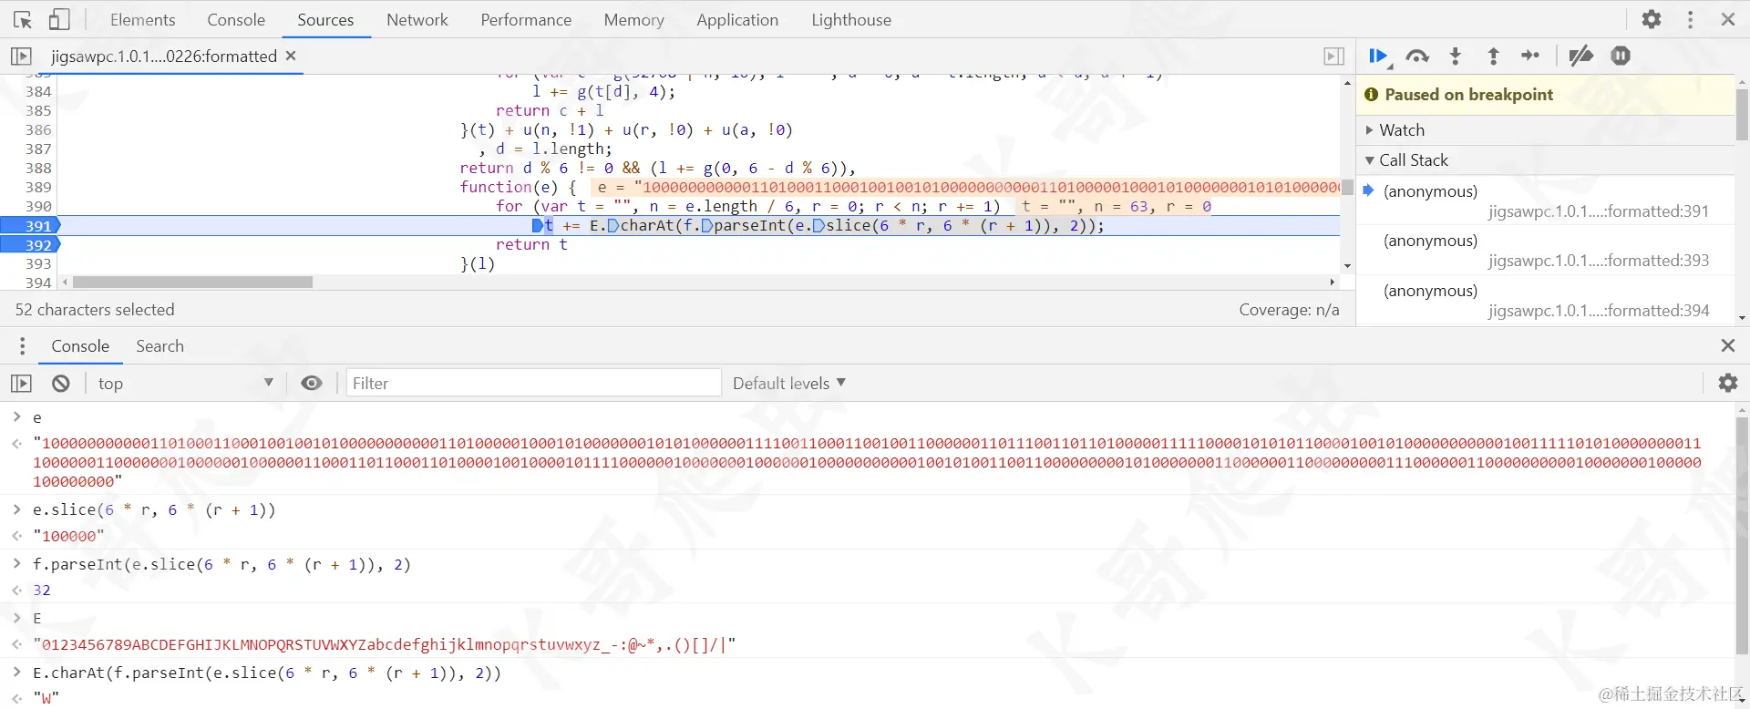Activate the inspect element picker
The image size is (1750, 709).
(x=23, y=19)
